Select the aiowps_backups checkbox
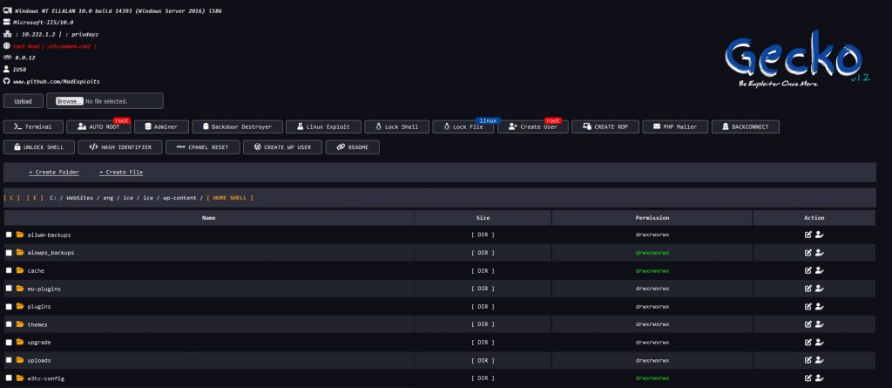Viewport: 892px width, 388px height. point(9,253)
